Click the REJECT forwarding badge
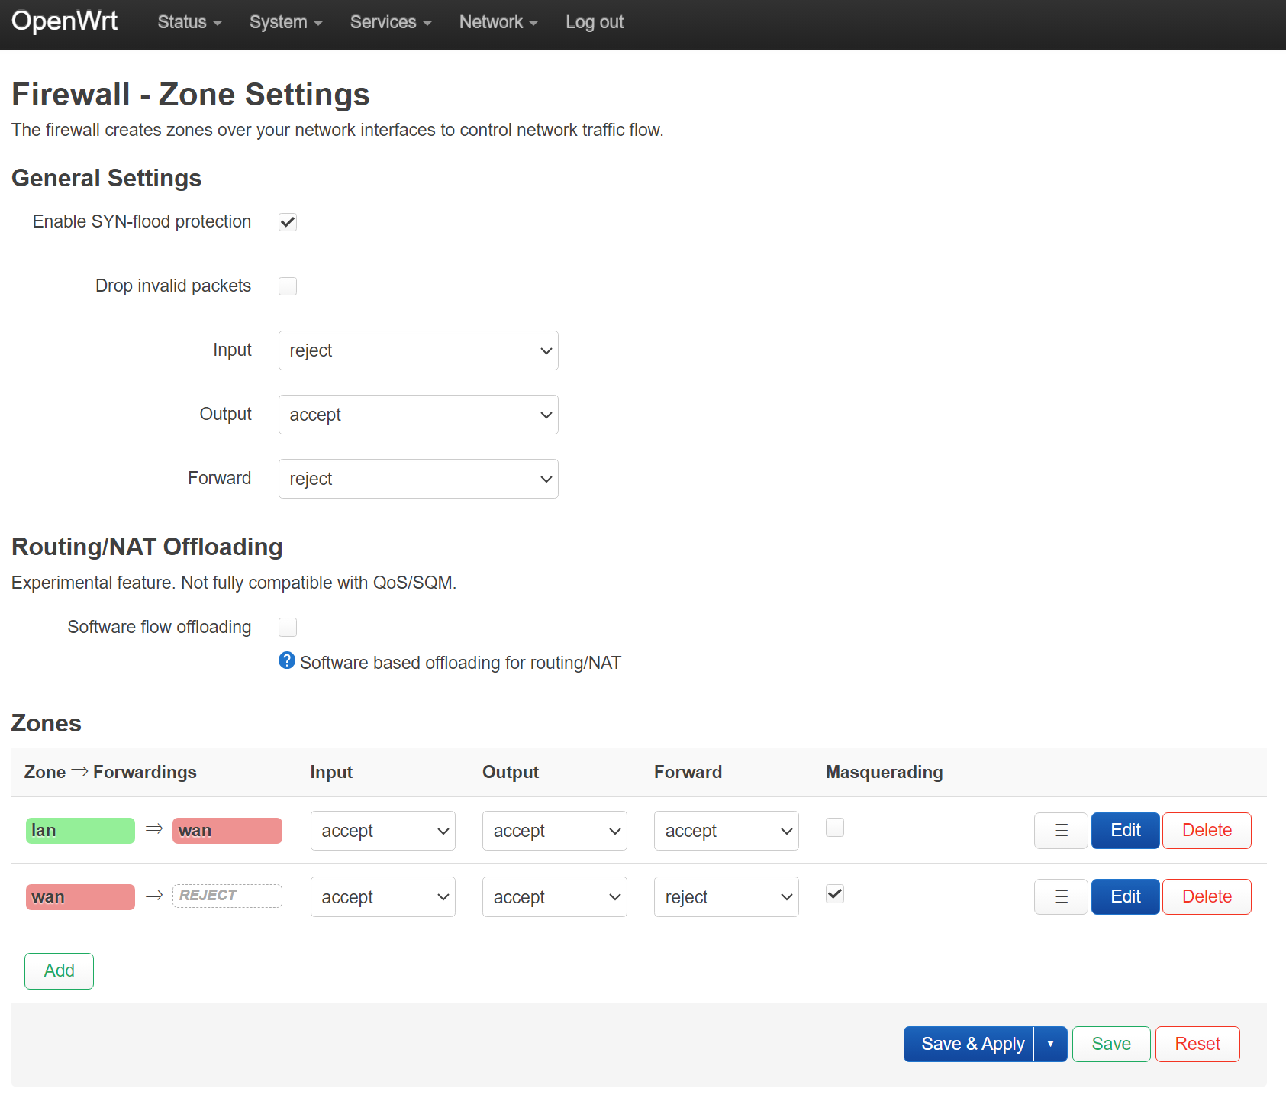The image size is (1286, 1098). pos(227,896)
